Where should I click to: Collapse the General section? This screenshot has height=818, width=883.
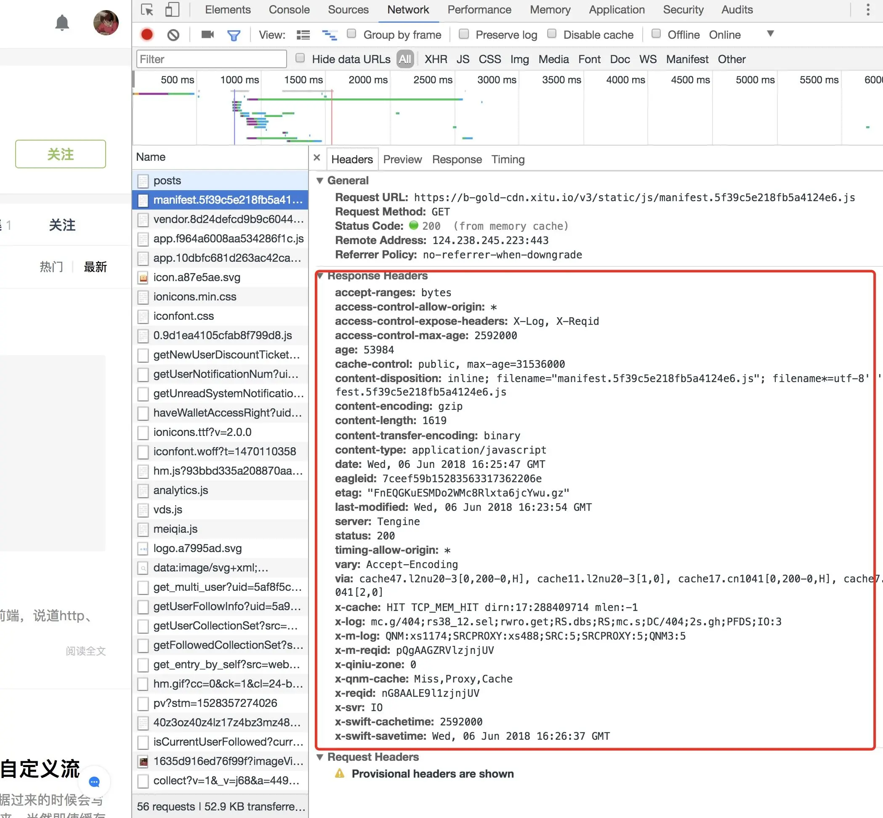point(320,181)
